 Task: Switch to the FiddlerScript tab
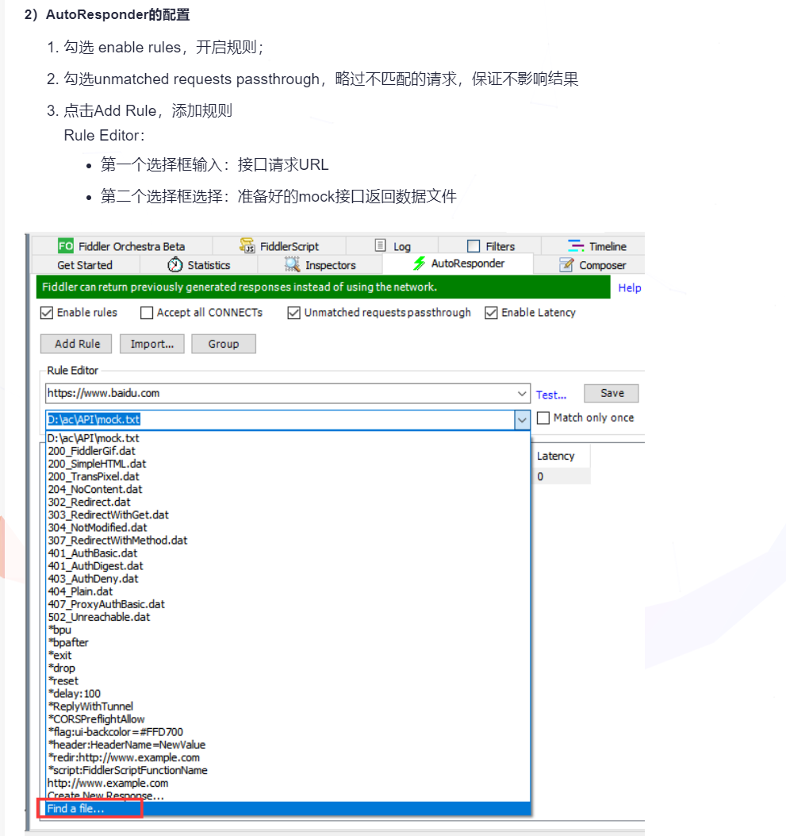(x=279, y=246)
